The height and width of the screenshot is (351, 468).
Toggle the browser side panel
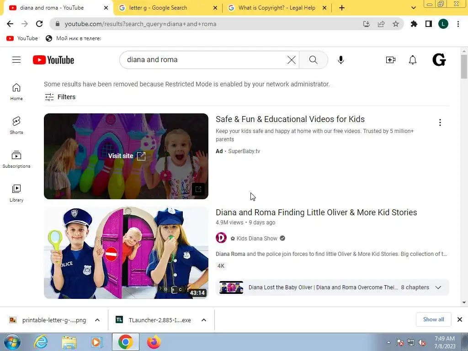click(x=428, y=24)
